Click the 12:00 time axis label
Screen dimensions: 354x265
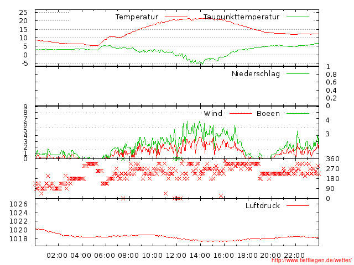click(176, 256)
